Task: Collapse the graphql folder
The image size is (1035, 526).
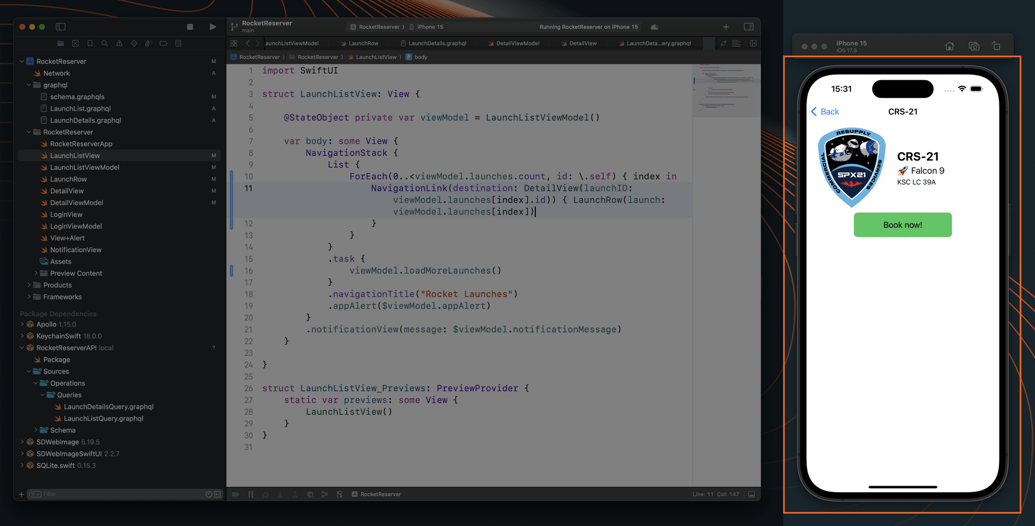Action: (29, 85)
